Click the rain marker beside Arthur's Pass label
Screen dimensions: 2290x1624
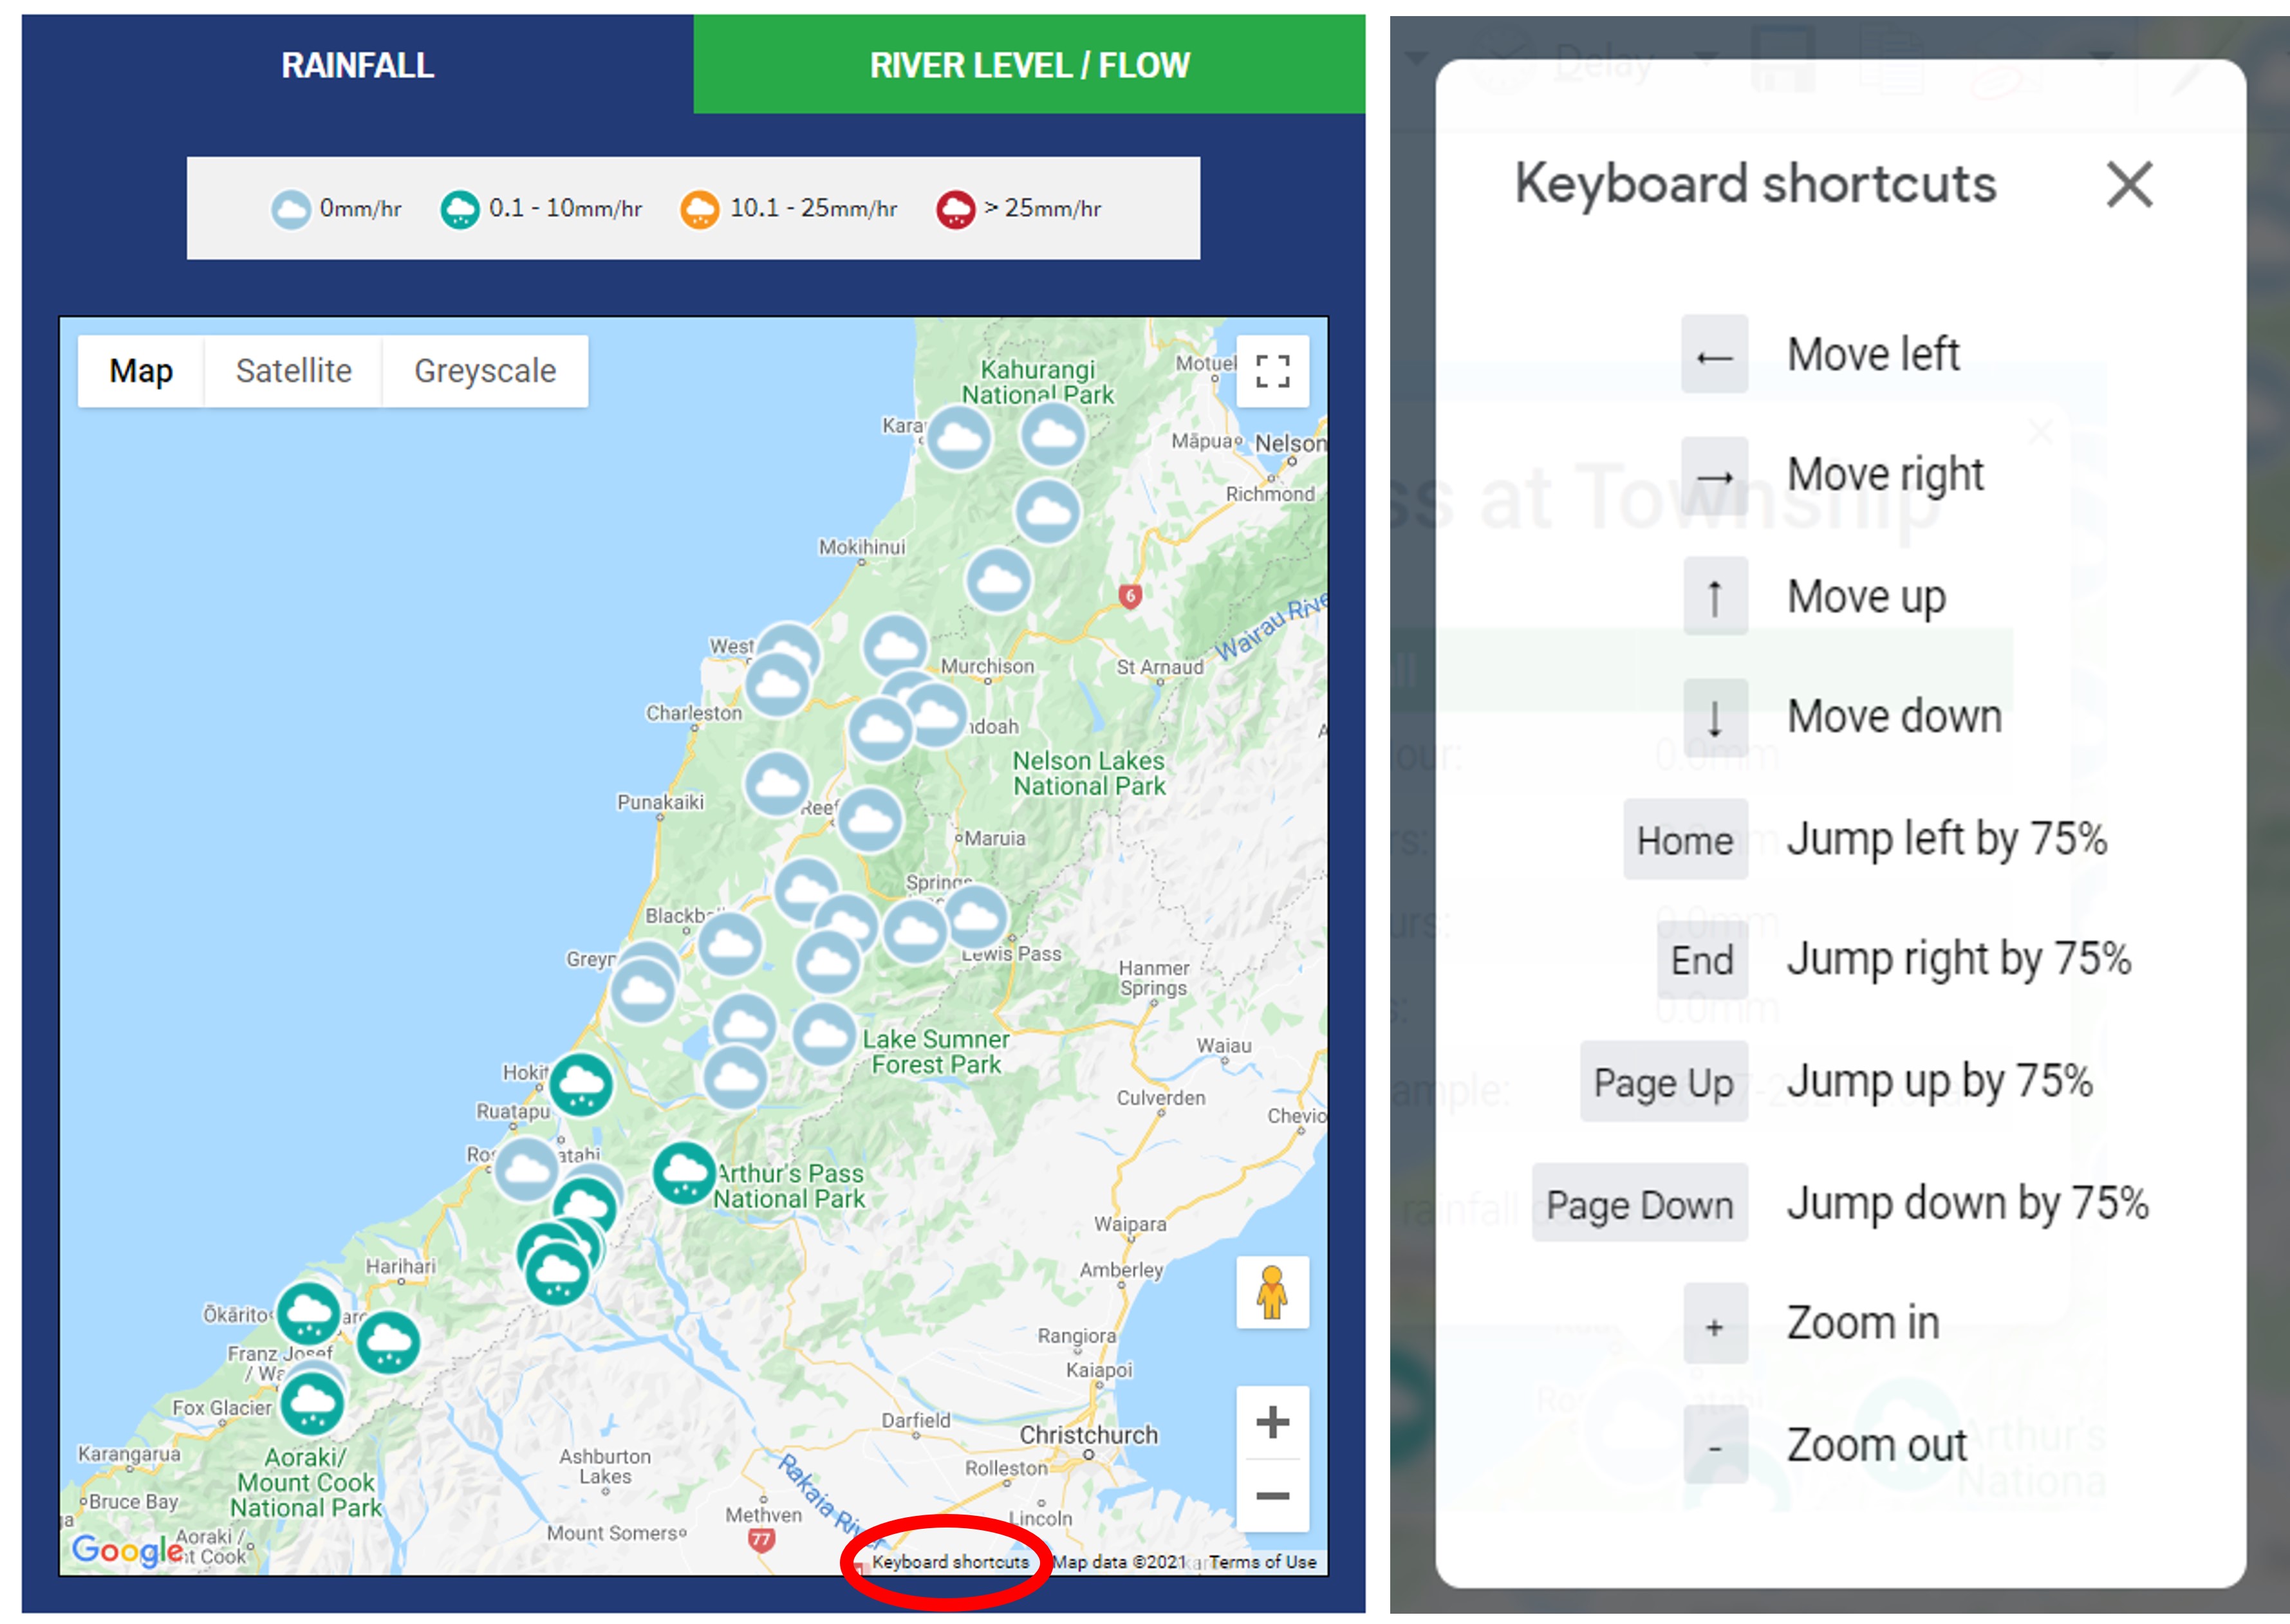coord(684,1172)
